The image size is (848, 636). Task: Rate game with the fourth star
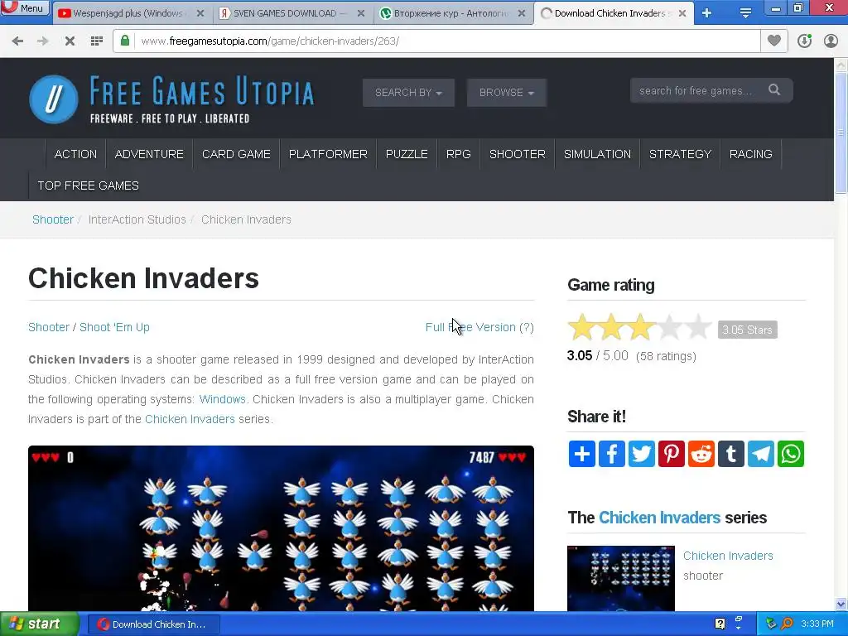(669, 327)
